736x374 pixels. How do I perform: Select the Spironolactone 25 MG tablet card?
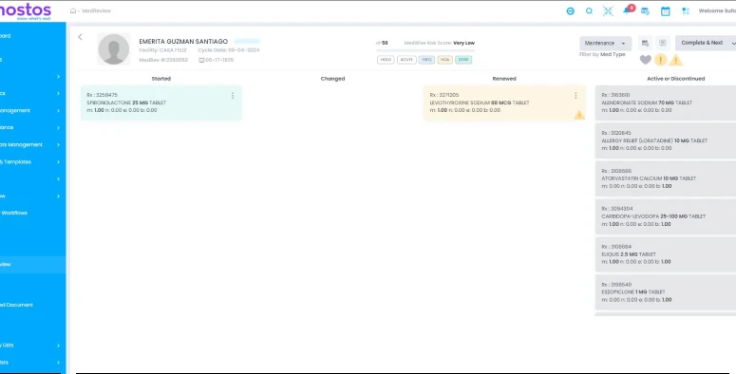[161, 103]
